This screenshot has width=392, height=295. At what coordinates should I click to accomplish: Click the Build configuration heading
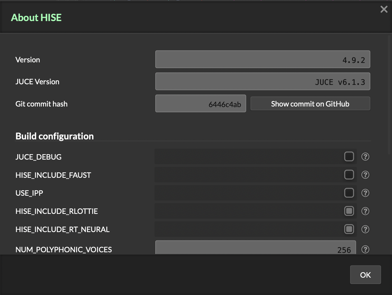click(55, 136)
